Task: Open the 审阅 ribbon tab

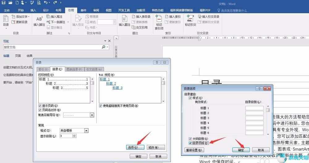Action: click(96, 10)
